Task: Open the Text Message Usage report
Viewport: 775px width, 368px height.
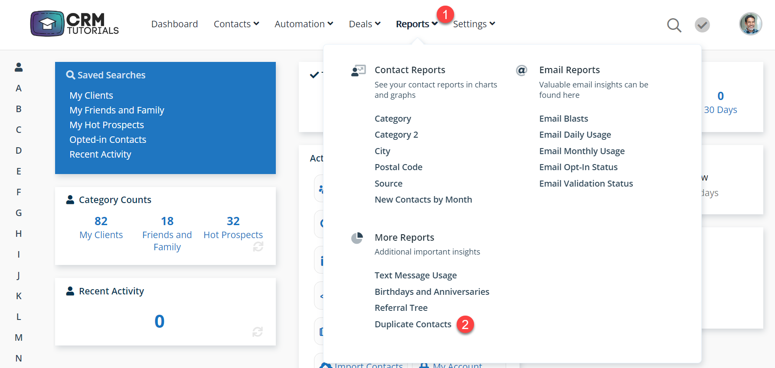Action: coord(416,275)
